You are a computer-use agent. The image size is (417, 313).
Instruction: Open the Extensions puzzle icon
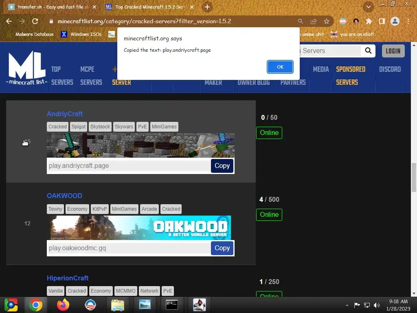pyautogui.click(x=369, y=21)
